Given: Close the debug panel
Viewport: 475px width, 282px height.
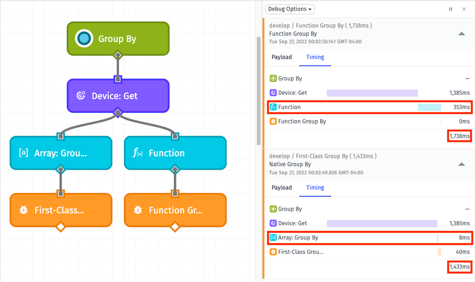Looking at the screenshot, I should 464,9.
